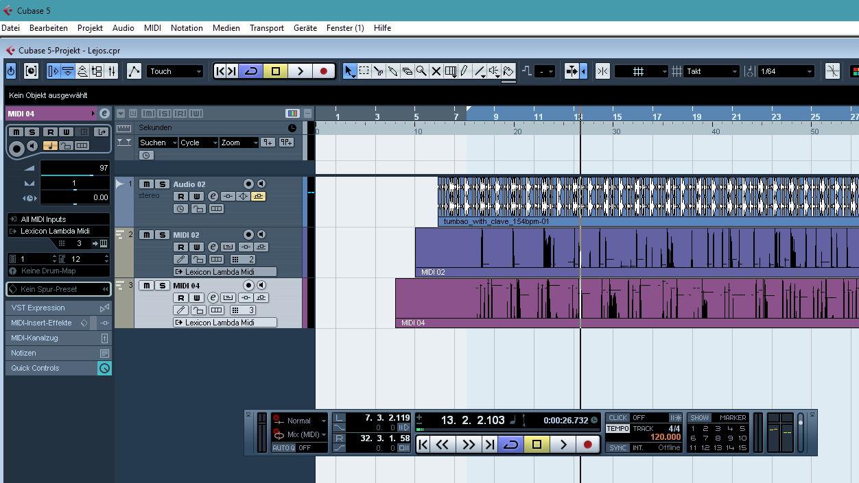Viewport: 859px width, 483px height.
Task: Toggle the CLICK metronome button
Action: pyautogui.click(x=617, y=418)
